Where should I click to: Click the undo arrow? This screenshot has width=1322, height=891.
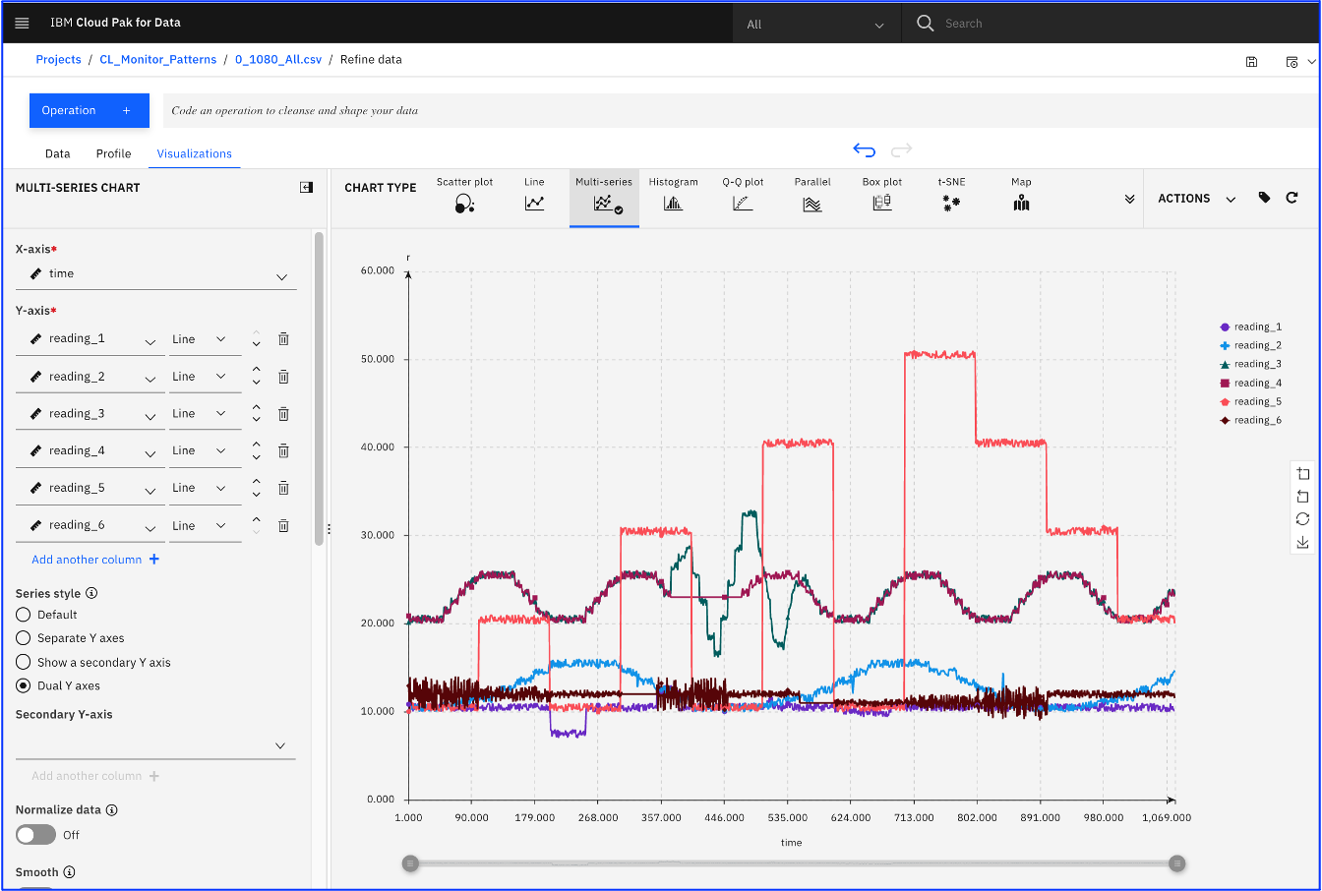point(864,149)
